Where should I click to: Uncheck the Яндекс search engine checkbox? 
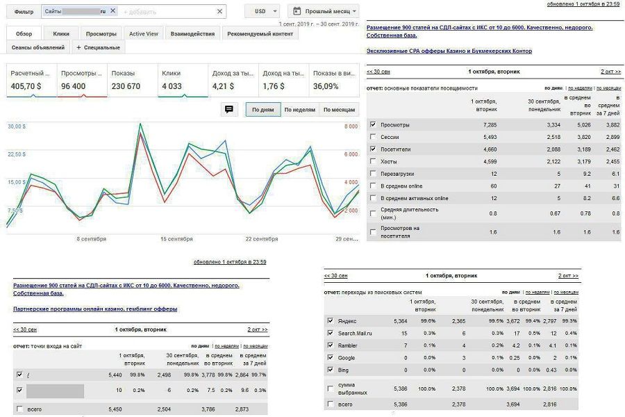330,320
